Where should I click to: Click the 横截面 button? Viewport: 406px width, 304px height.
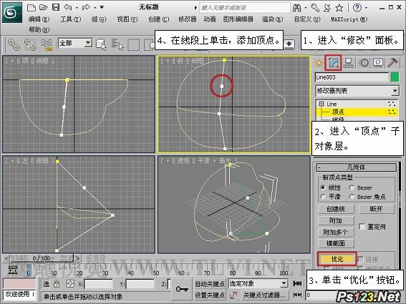pos(336,243)
